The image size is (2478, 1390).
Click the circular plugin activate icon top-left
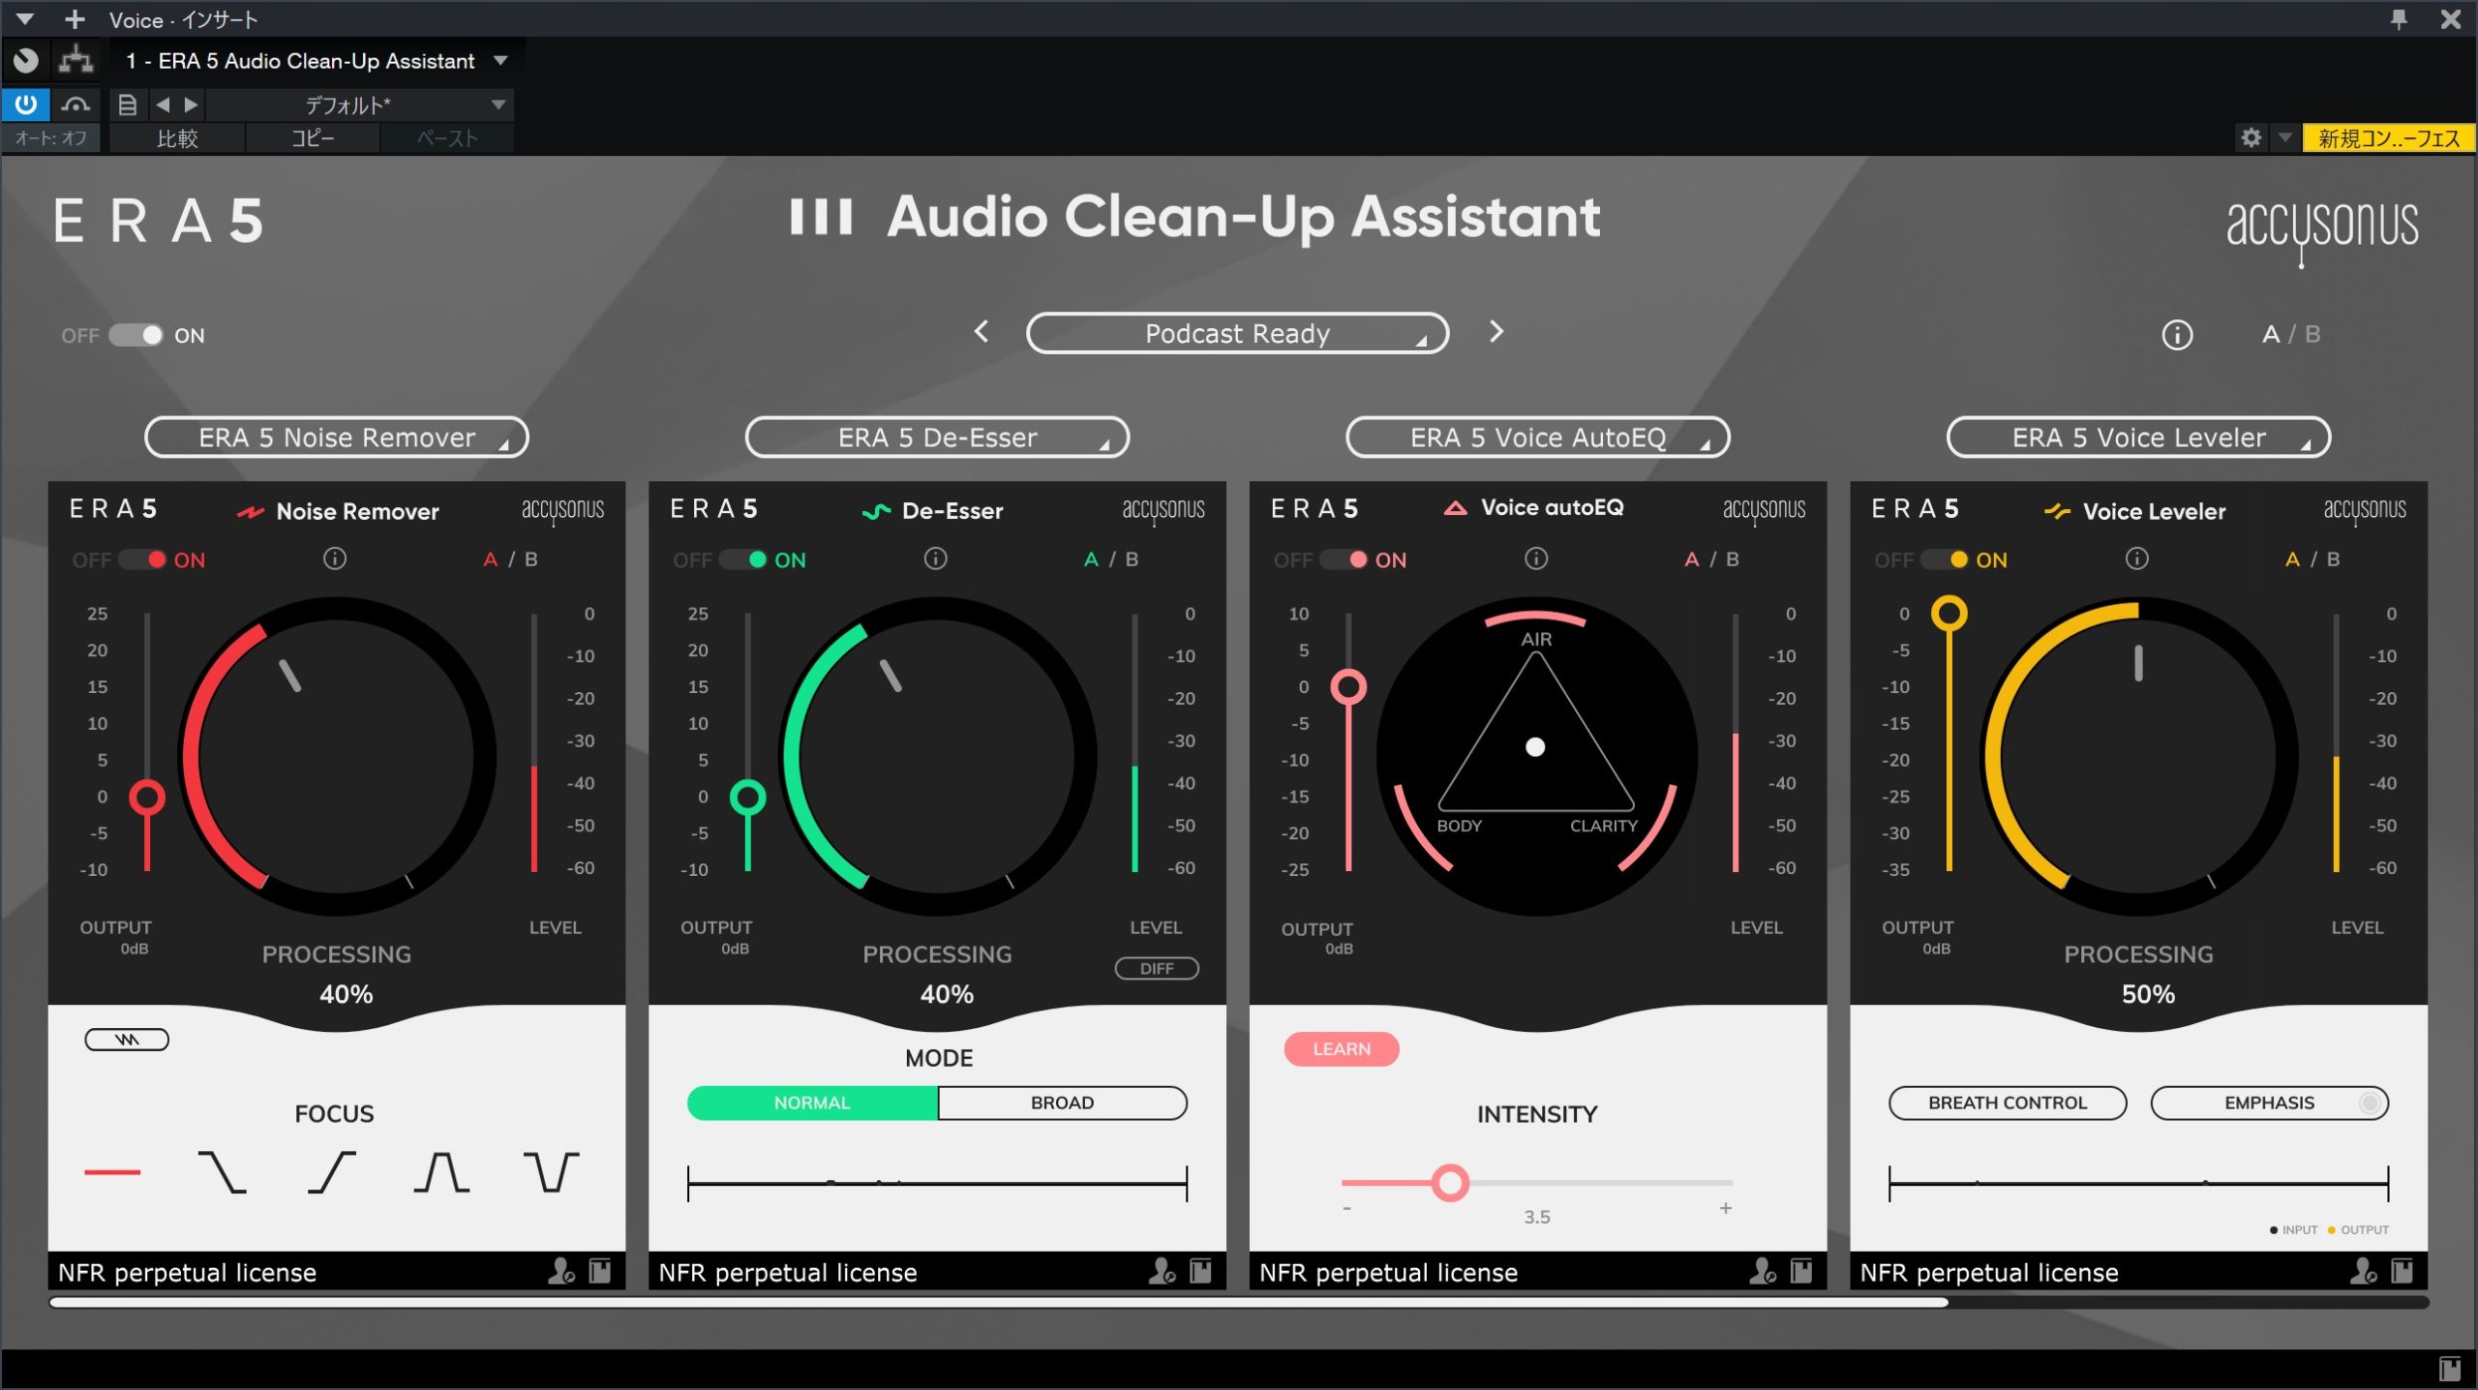26,61
